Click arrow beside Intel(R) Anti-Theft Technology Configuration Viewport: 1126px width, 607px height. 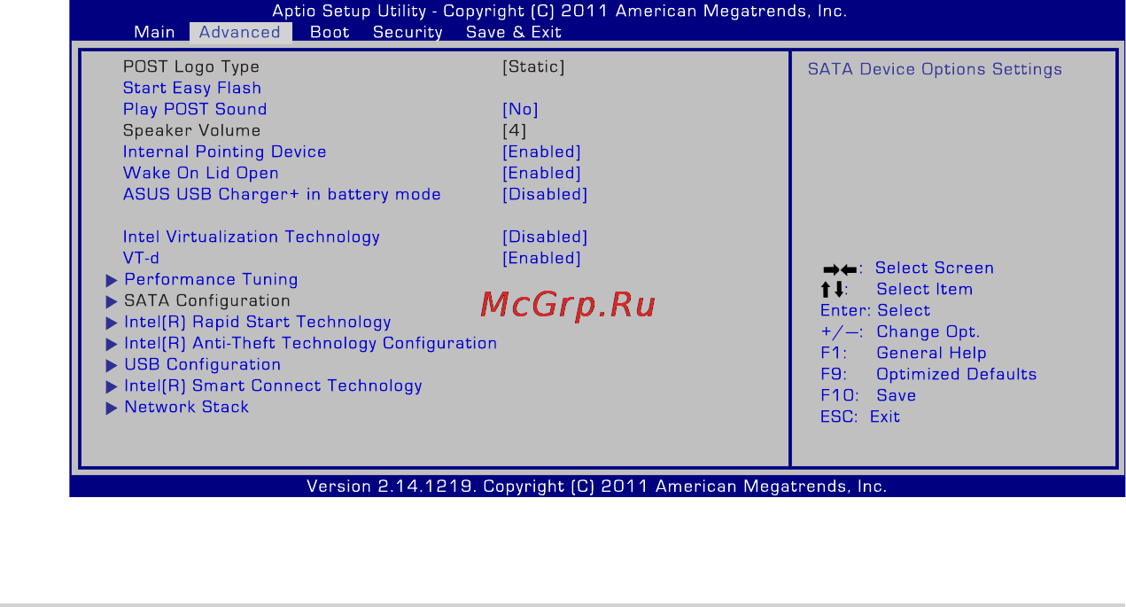click(x=112, y=344)
